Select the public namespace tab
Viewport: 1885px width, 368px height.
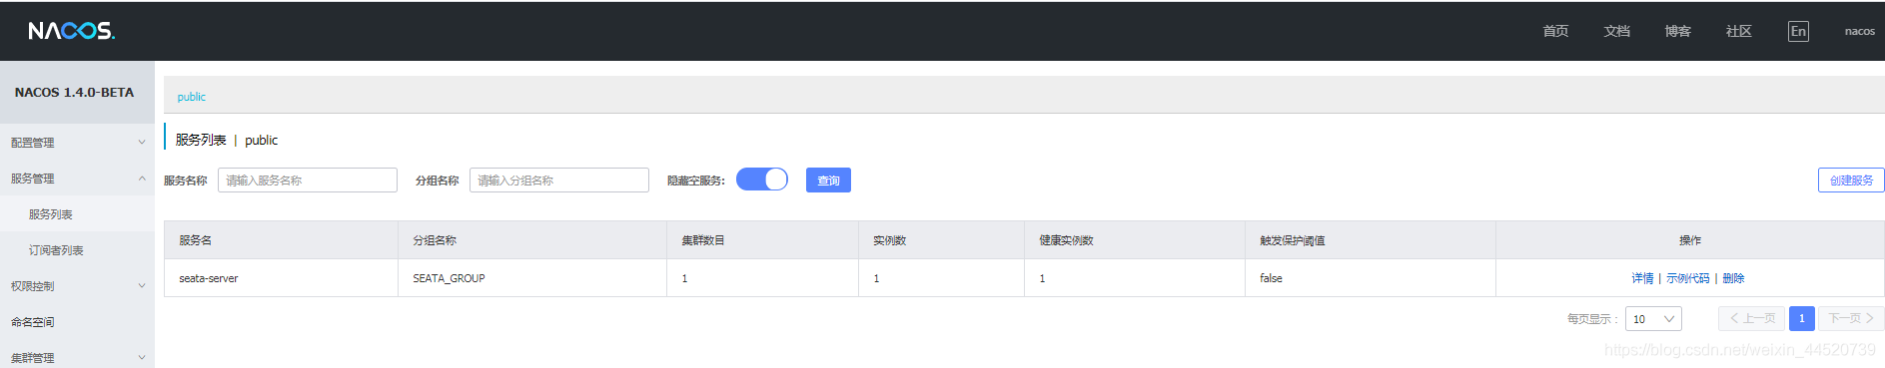192,97
